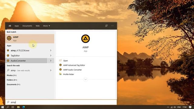This screenshot has width=194, height=109.
Task: Click the taskbar Search icon
Action: (x=8, y=107)
